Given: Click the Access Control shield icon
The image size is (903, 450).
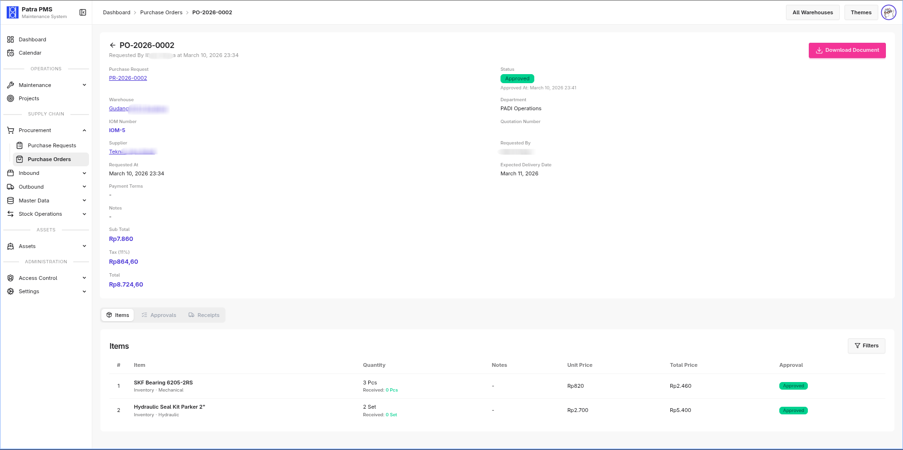Looking at the screenshot, I should [x=10, y=278].
